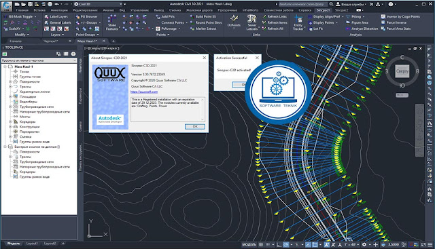Click the search magnifier icon in title bar
This screenshot has height=249, width=435.
pyautogui.click(x=331, y=4)
